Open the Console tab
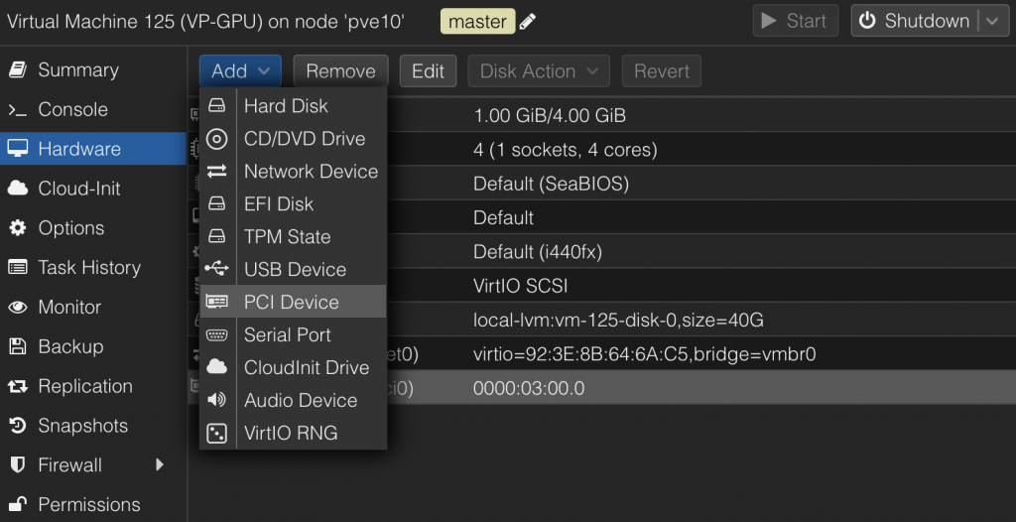This screenshot has height=522, width=1016. click(x=72, y=109)
